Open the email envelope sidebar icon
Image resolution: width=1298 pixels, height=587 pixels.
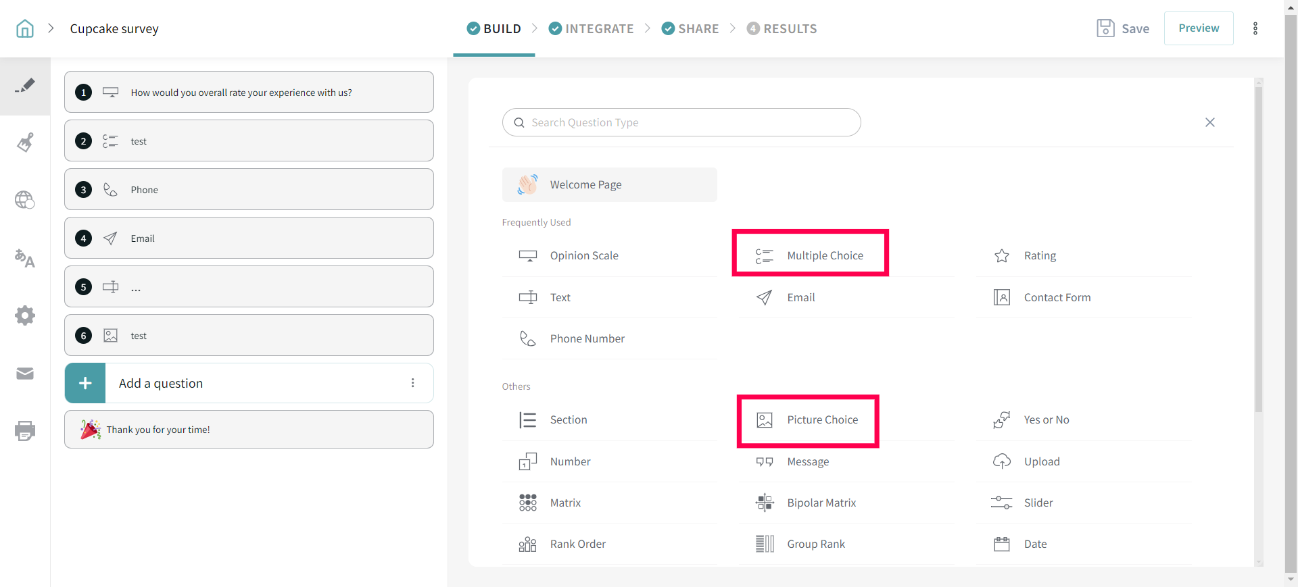(x=25, y=374)
